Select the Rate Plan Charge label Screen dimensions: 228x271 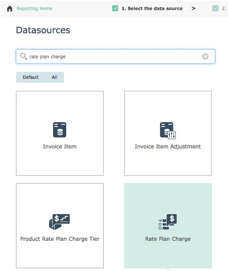tap(168, 239)
